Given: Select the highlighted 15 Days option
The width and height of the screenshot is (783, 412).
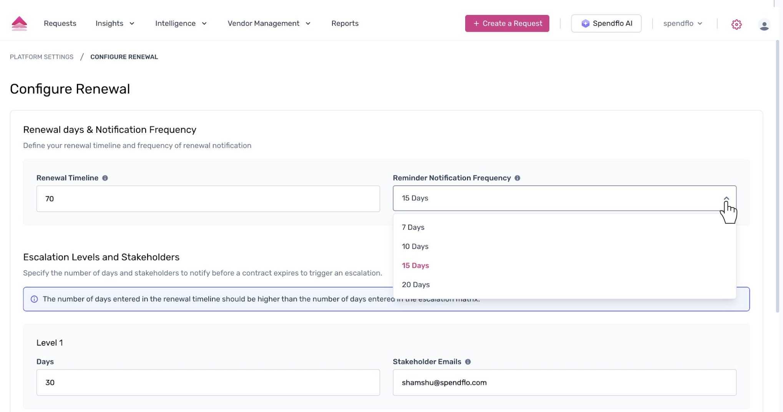Looking at the screenshot, I should point(415,265).
